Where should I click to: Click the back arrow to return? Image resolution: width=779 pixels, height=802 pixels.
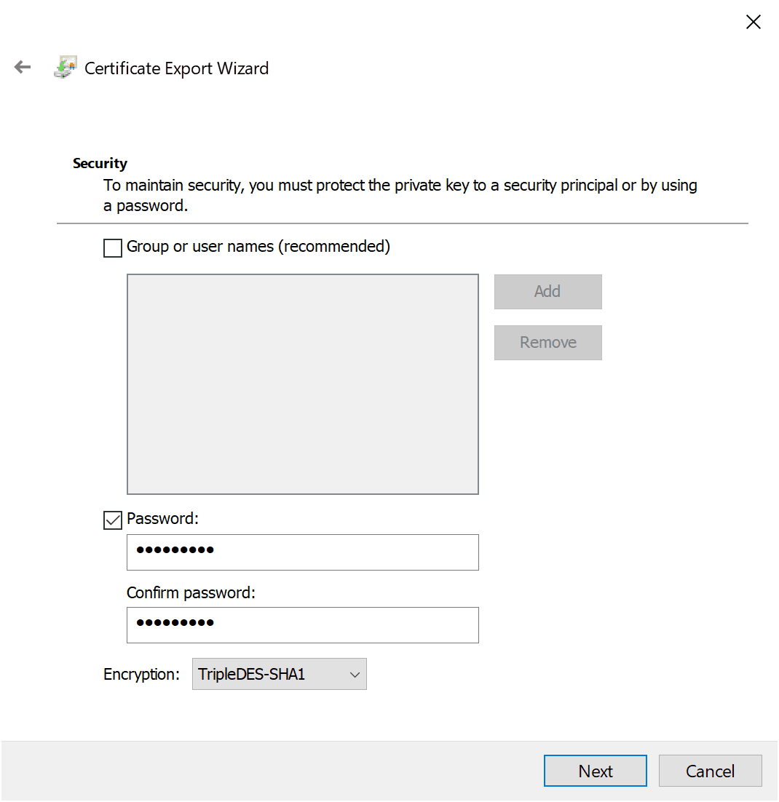point(22,66)
